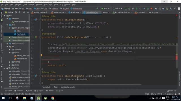Click the Apply Changes and Restart icon
The image size is (181, 101).
click(x=129, y=9)
